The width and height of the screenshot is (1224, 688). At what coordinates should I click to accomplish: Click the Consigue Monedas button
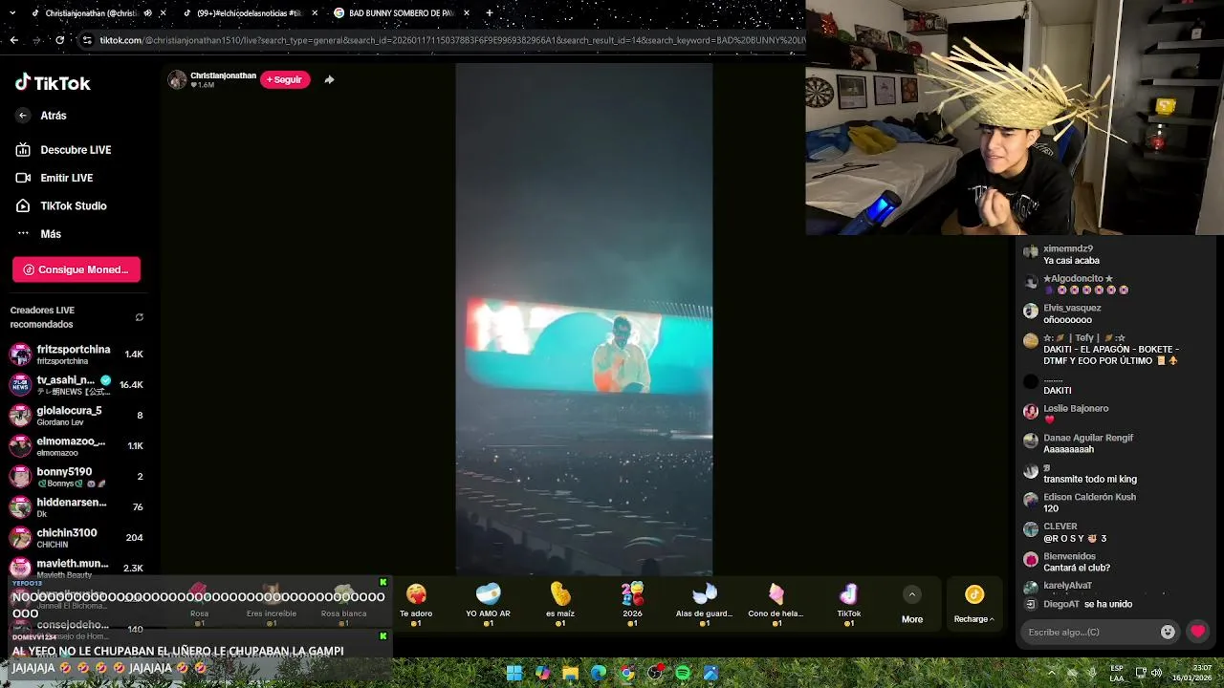click(x=76, y=269)
